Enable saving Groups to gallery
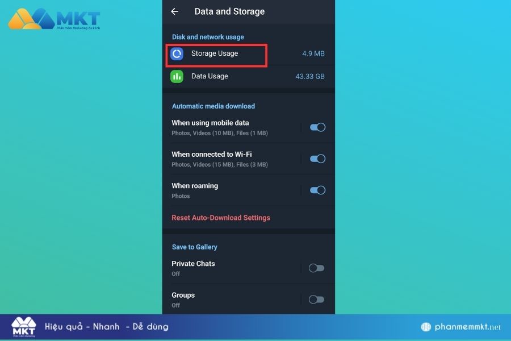The width and height of the screenshot is (511, 341). coord(316,300)
